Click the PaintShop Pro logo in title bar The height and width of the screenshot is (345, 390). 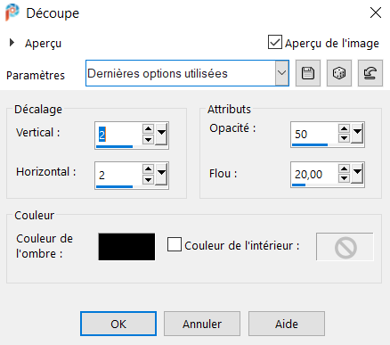pos(12,12)
